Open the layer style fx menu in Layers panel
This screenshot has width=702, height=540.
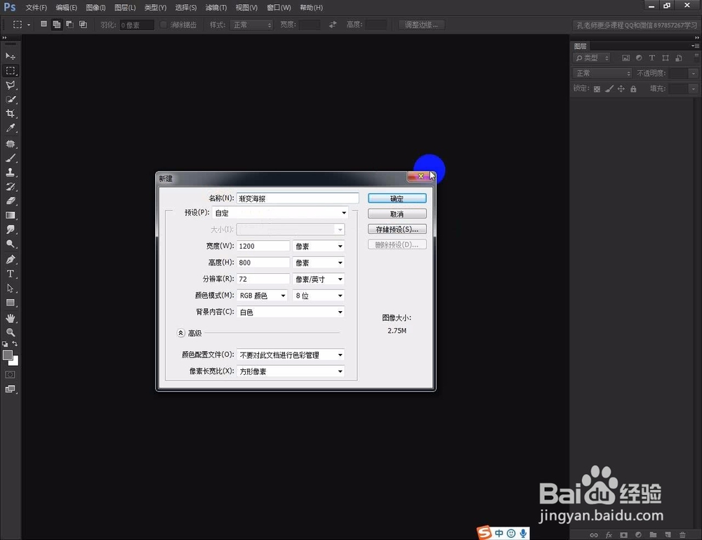tap(608, 535)
